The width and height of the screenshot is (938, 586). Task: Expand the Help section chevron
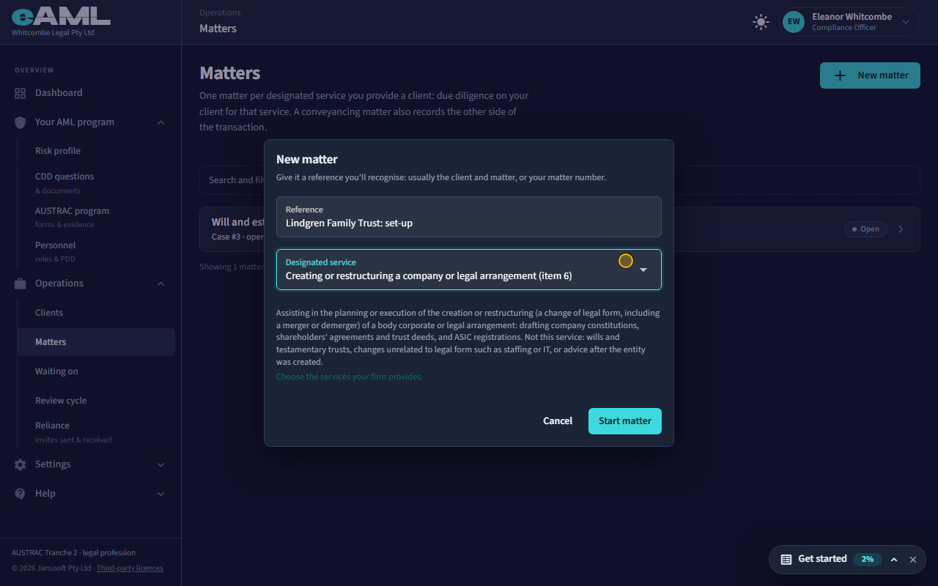click(x=161, y=494)
